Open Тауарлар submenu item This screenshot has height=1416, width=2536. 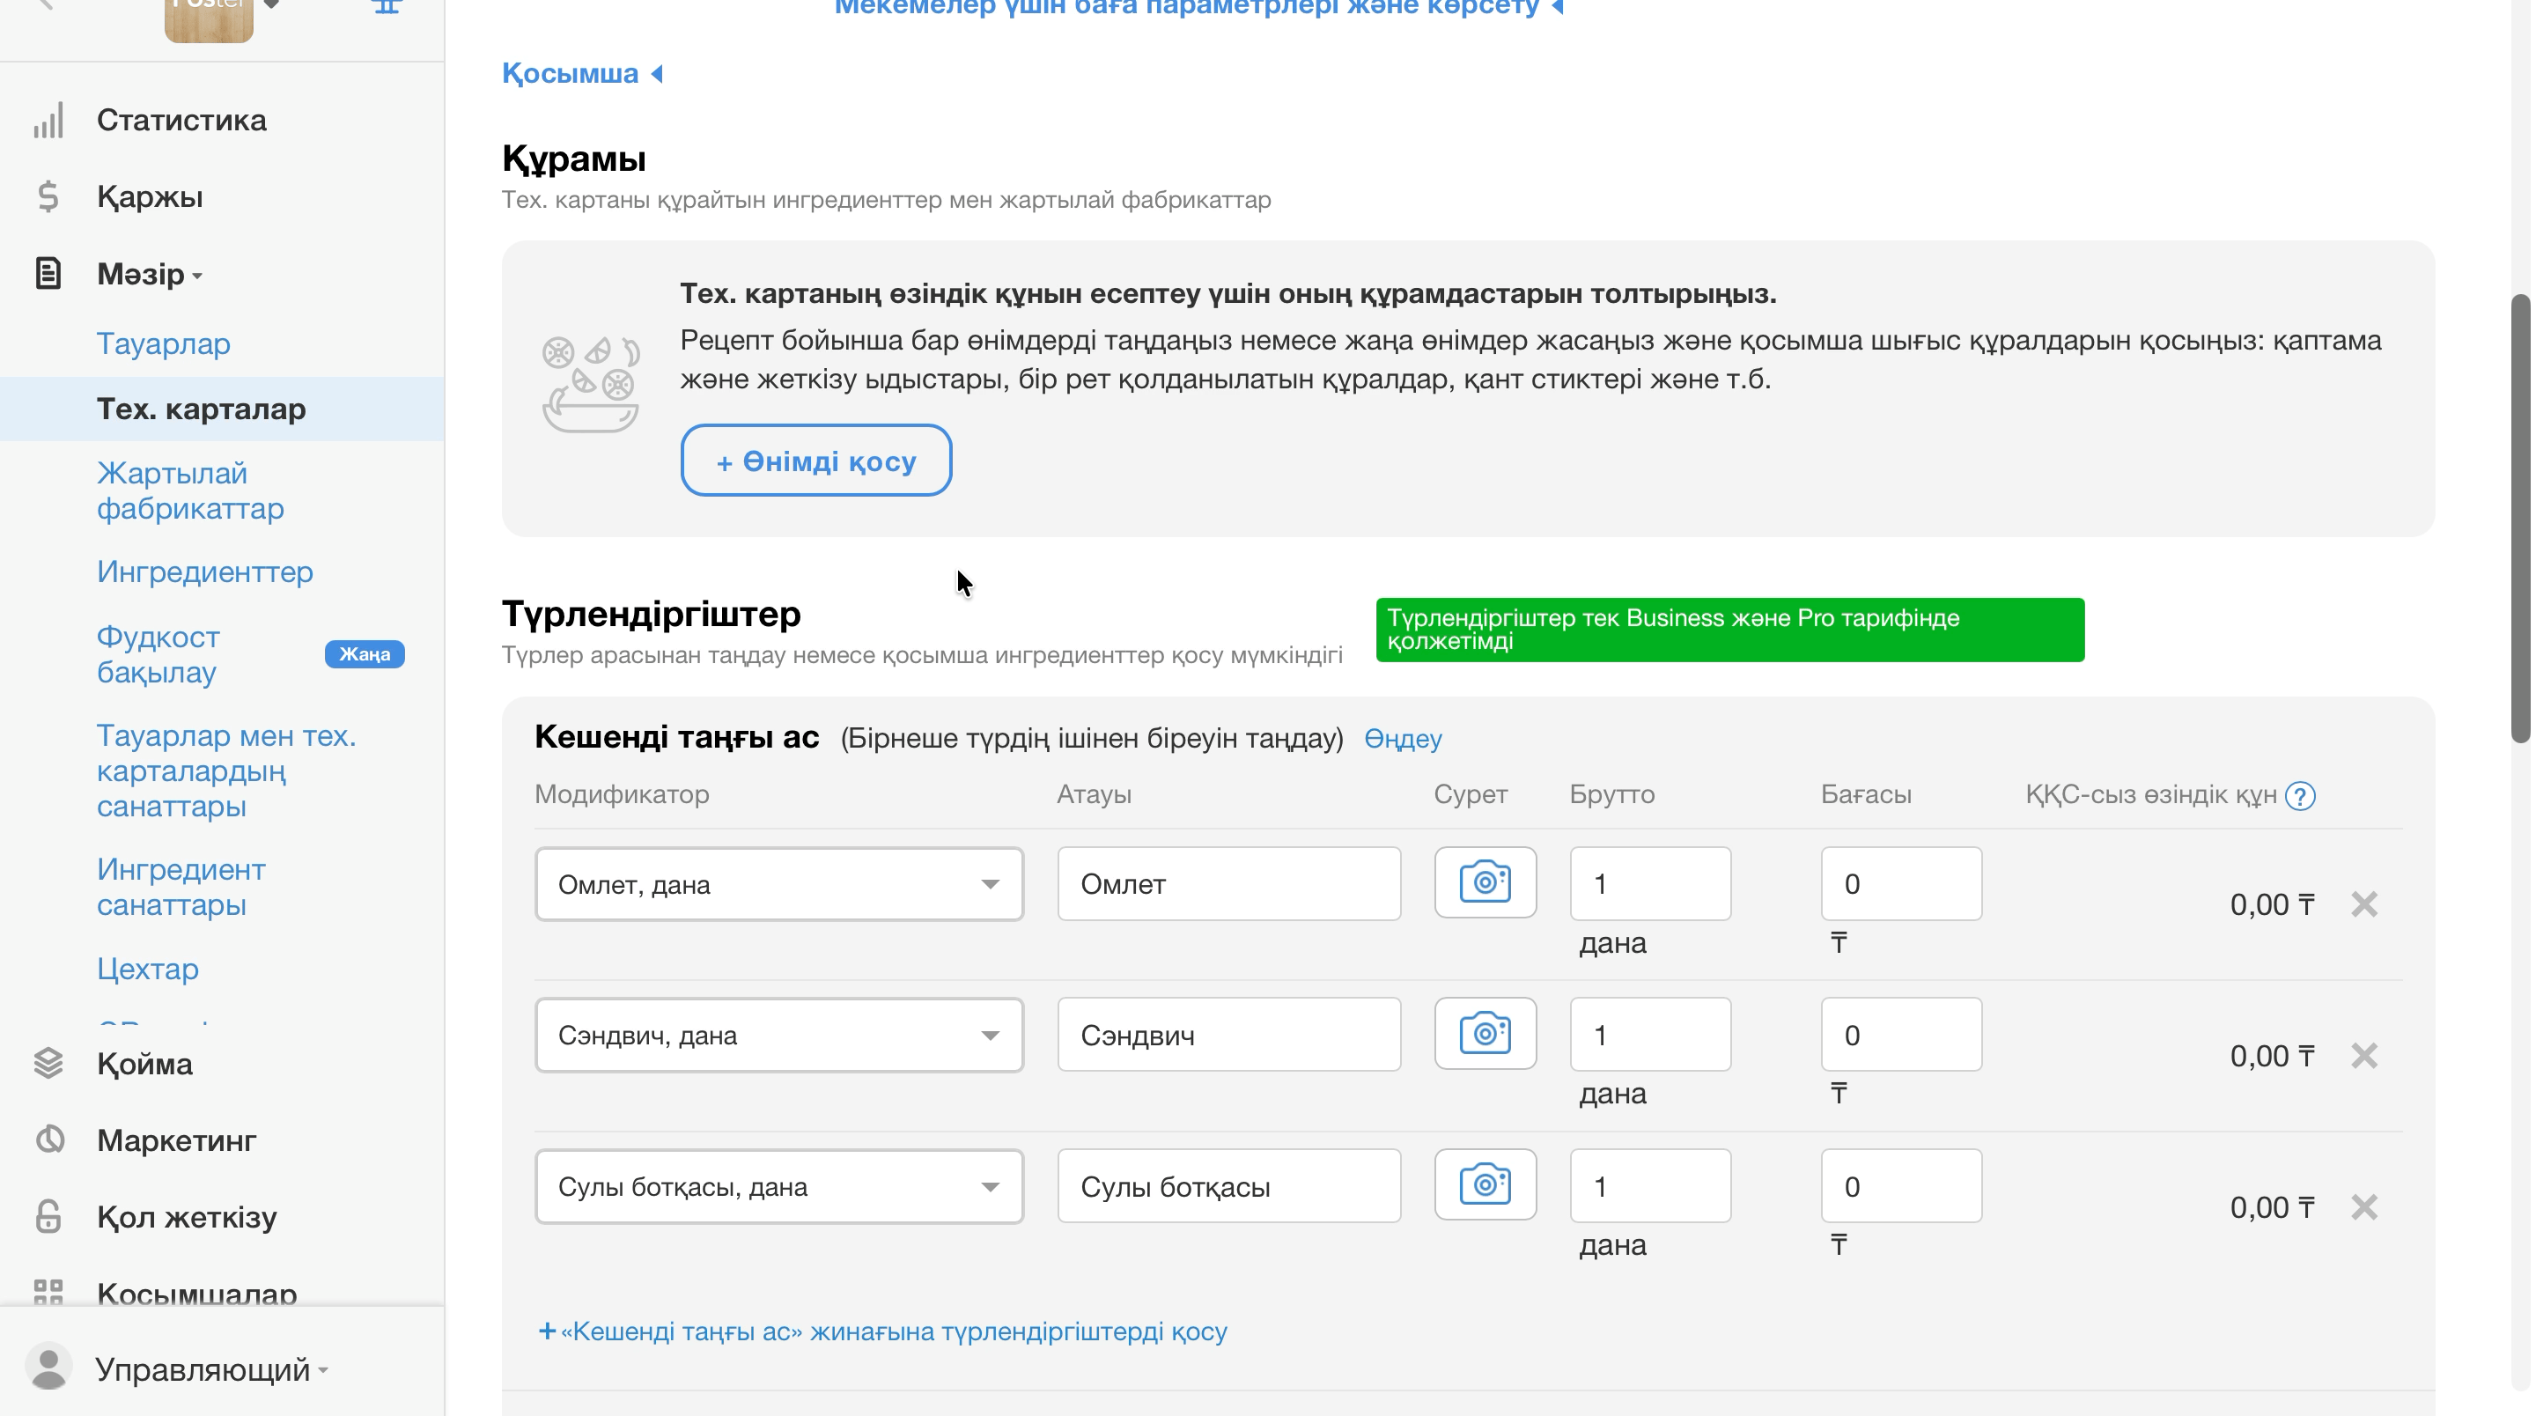point(164,343)
